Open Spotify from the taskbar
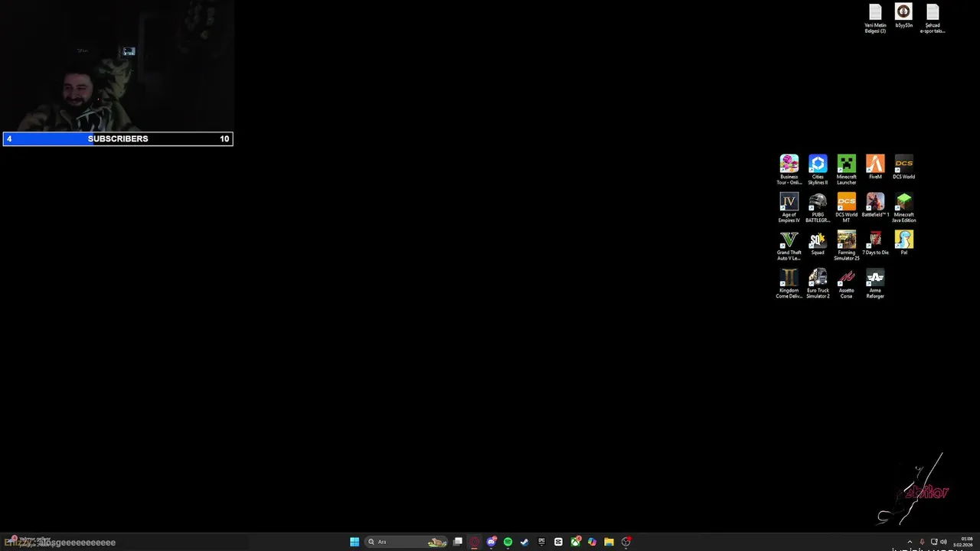 508,542
